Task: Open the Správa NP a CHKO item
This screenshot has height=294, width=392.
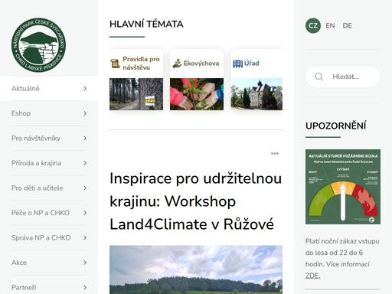Action: click(x=49, y=238)
